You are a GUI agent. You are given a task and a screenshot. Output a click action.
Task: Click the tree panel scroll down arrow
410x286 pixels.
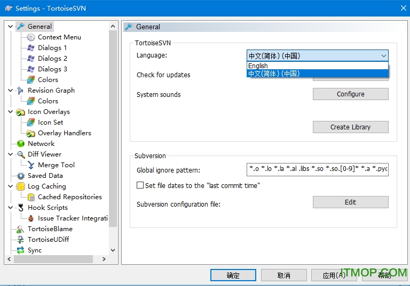coord(113,250)
